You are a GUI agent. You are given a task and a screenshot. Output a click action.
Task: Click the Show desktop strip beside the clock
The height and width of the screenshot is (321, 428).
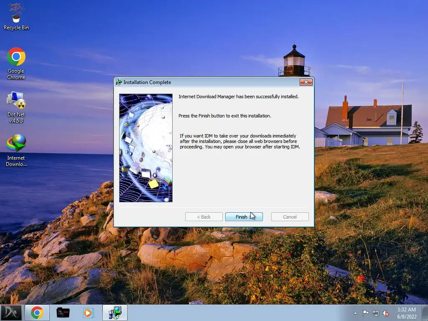425,313
